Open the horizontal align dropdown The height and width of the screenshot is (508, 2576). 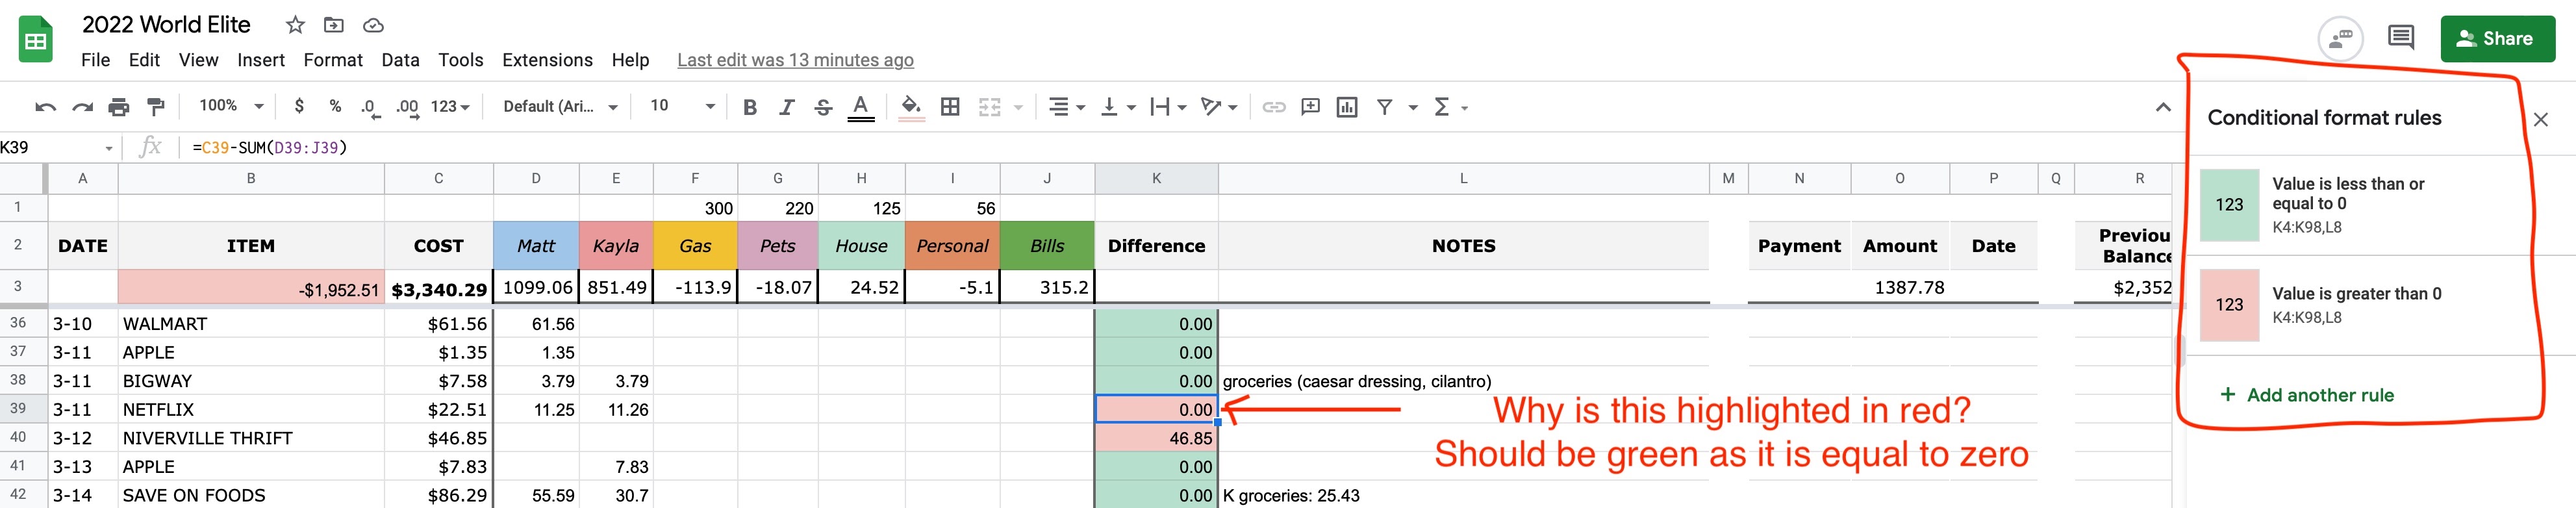click(1066, 107)
